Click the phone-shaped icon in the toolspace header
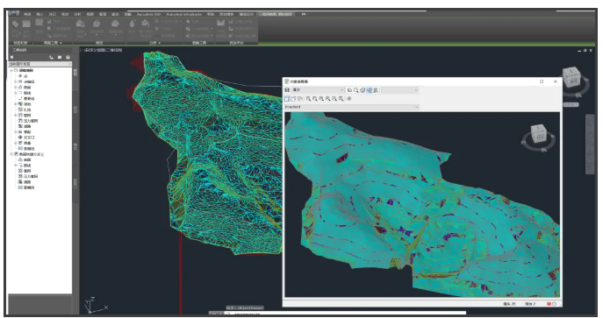The height and width of the screenshot is (318, 603). tap(51, 57)
